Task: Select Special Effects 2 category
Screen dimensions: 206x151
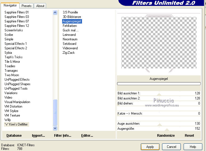Action: [16, 48]
